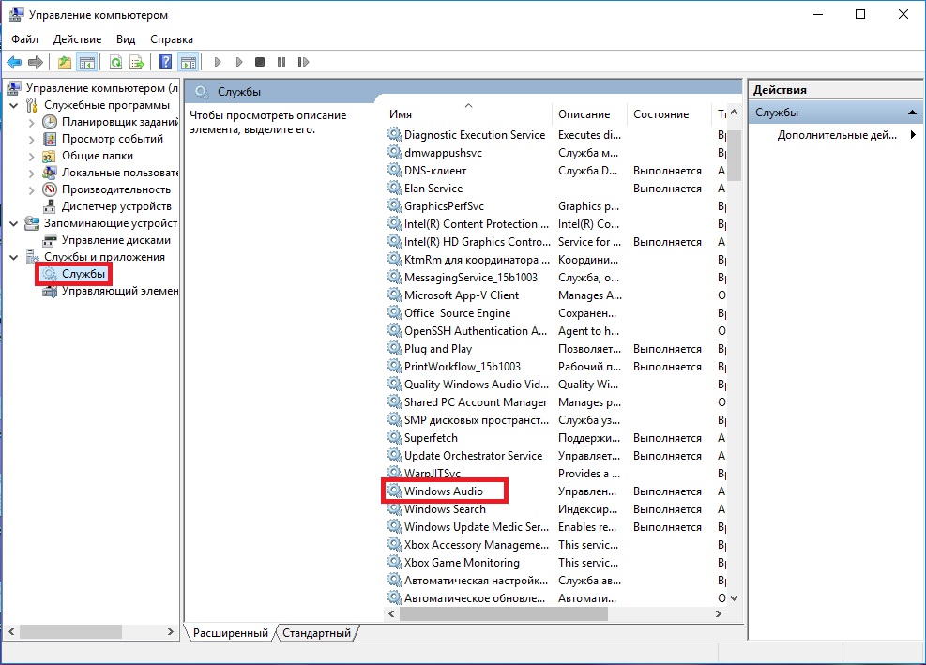Screen dimensions: 926x665
Task: Click the Pause service icon
Action: pos(281,62)
